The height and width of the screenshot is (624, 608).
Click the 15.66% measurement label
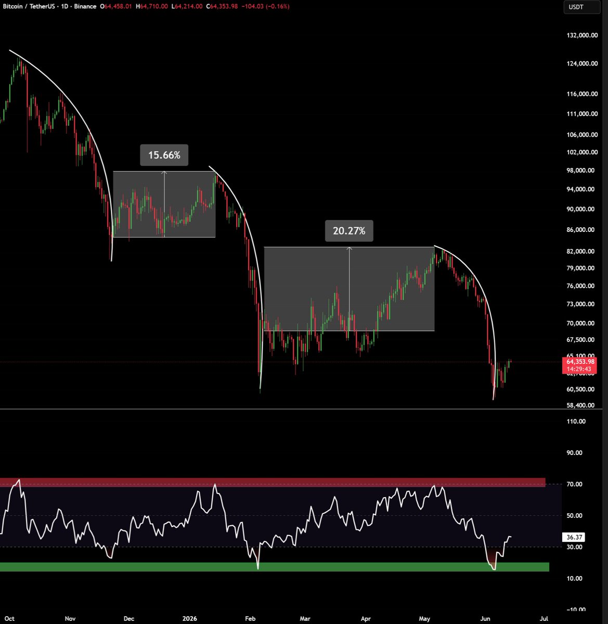click(164, 155)
